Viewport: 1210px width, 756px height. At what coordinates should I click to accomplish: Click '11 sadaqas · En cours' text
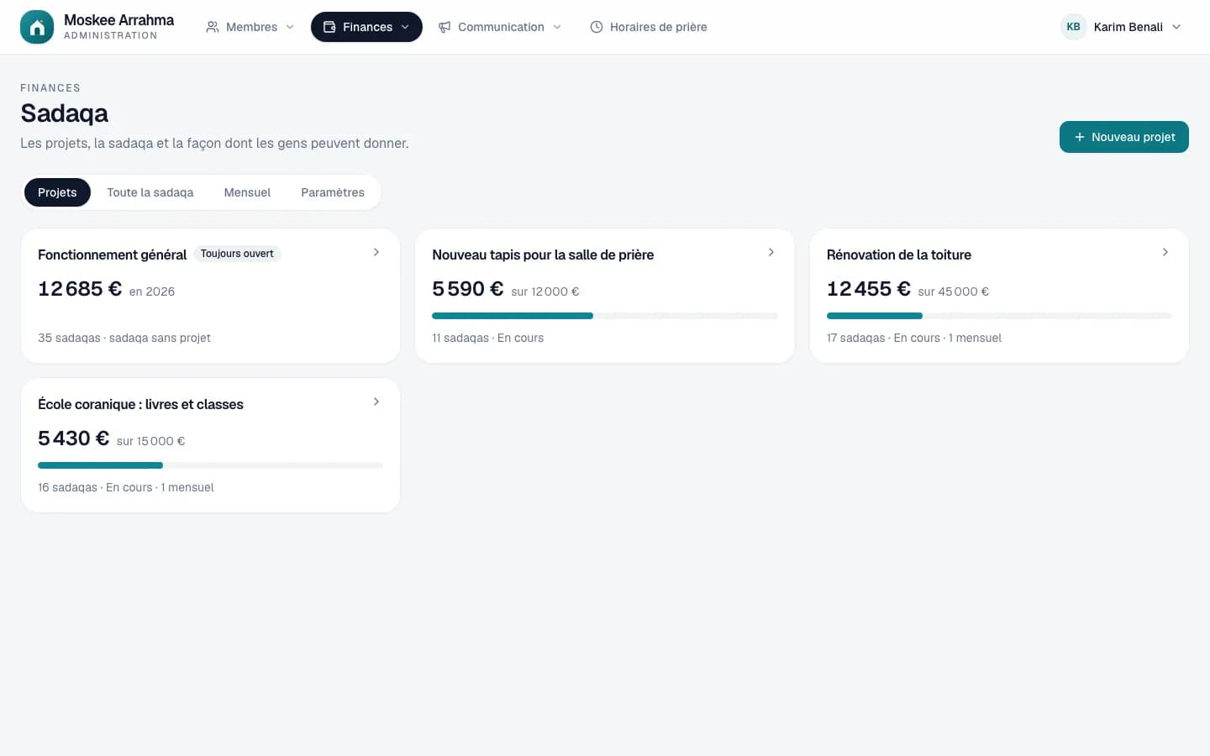tap(487, 338)
